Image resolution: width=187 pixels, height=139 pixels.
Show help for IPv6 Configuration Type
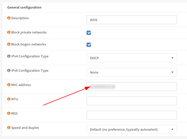click(9, 71)
